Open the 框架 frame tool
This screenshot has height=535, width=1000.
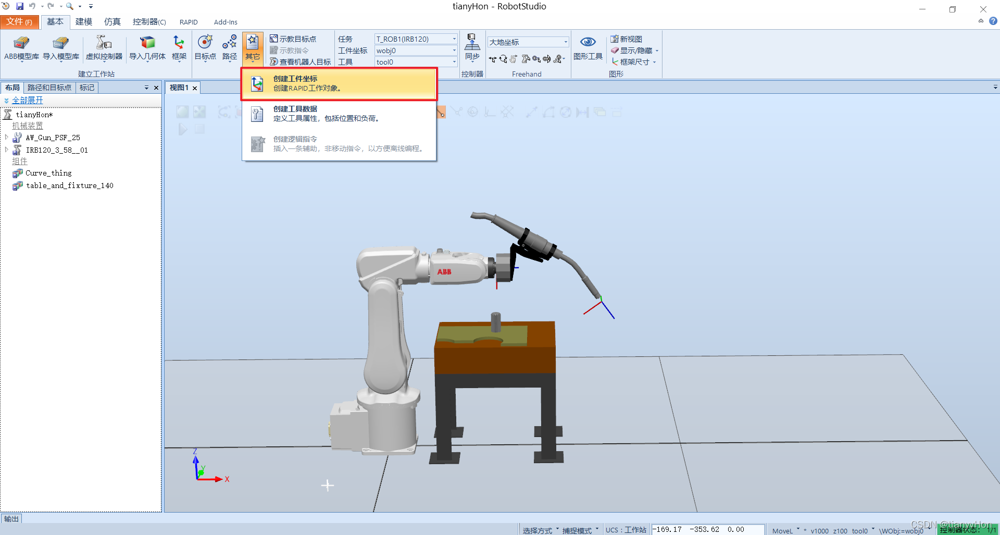[179, 48]
